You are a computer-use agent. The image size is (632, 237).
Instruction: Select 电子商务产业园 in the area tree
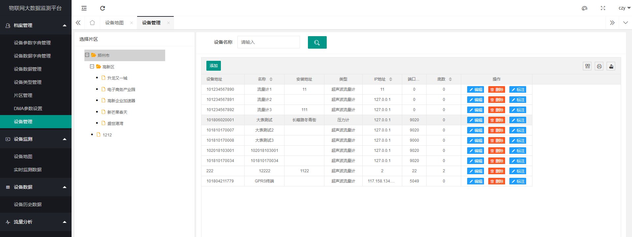click(x=121, y=90)
